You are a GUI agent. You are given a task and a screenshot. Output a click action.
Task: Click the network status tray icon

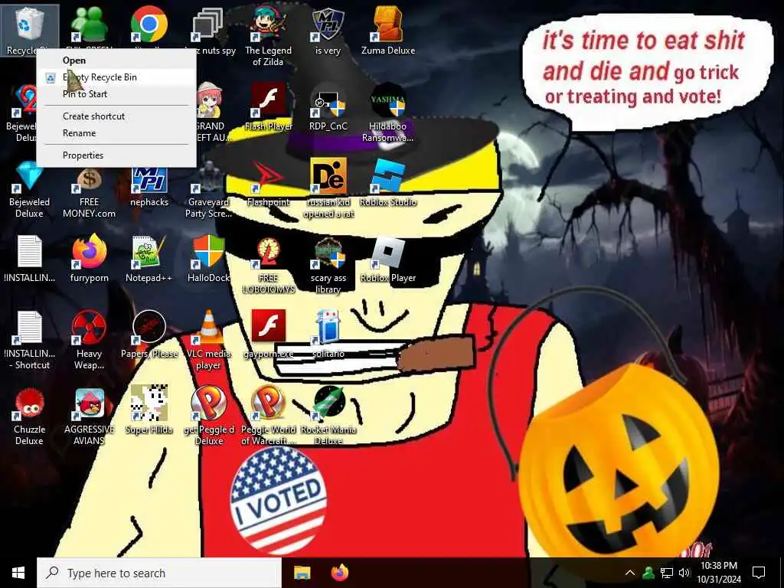(x=667, y=573)
